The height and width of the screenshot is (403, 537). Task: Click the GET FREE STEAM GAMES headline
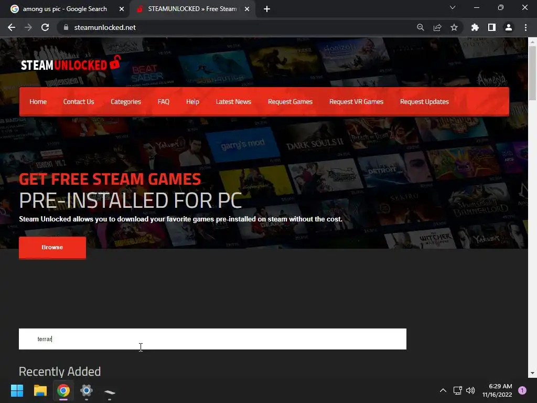tap(110, 179)
